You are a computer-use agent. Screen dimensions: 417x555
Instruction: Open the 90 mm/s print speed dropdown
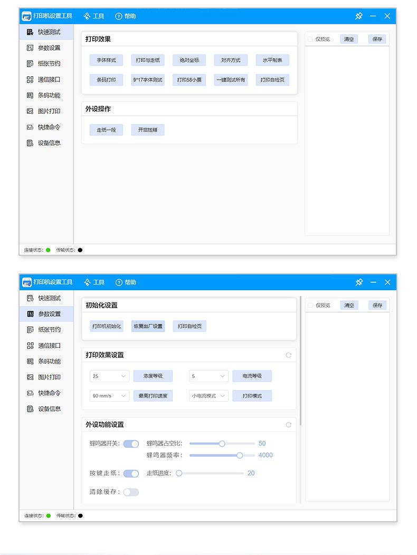[109, 396]
